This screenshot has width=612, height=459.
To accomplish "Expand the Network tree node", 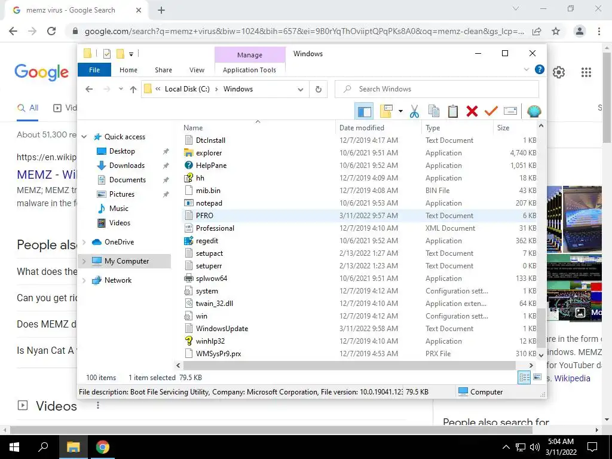I will point(84,280).
